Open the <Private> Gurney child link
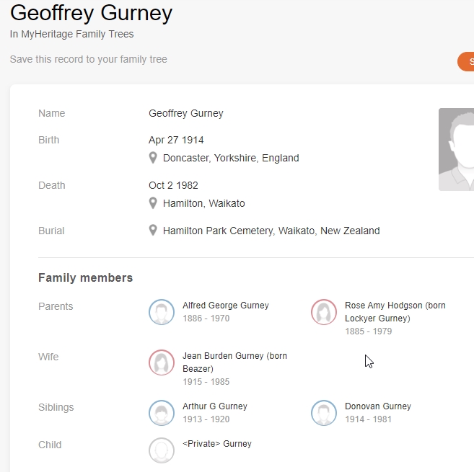Viewport: 474px width, 472px height. pyautogui.click(x=217, y=444)
